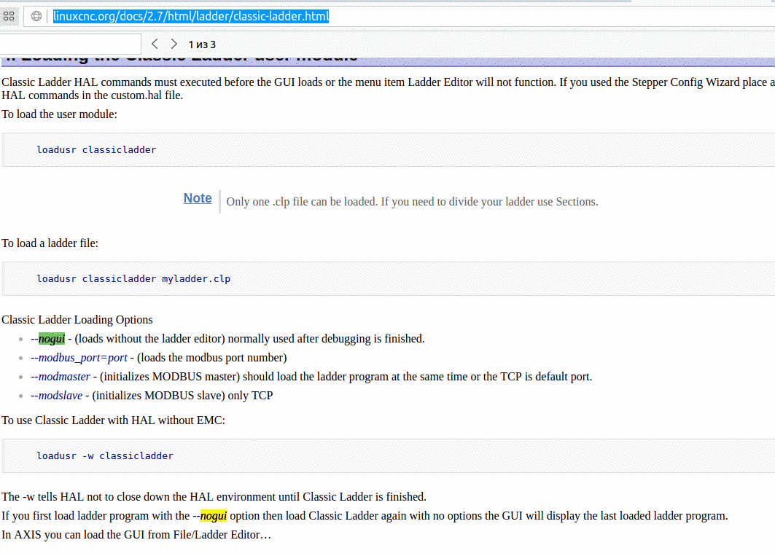The image size is (775, 556).
Task: Click 'loadusr classicladder myladder.clp' code line
Action: [133, 279]
